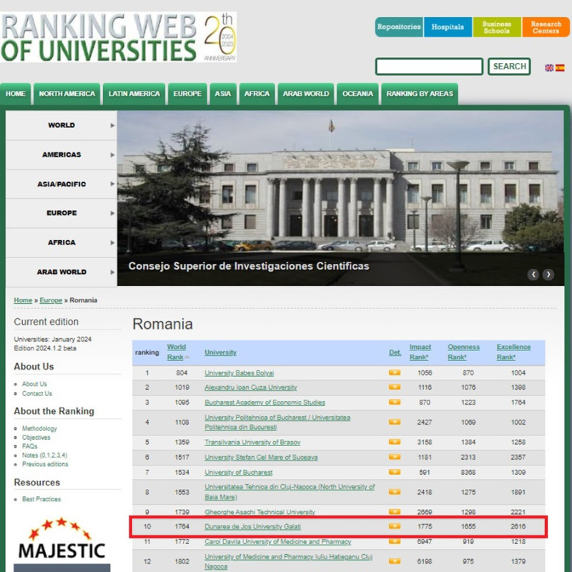Open the FAQs link
Screen dimensions: 572x572
click(29, 446)
